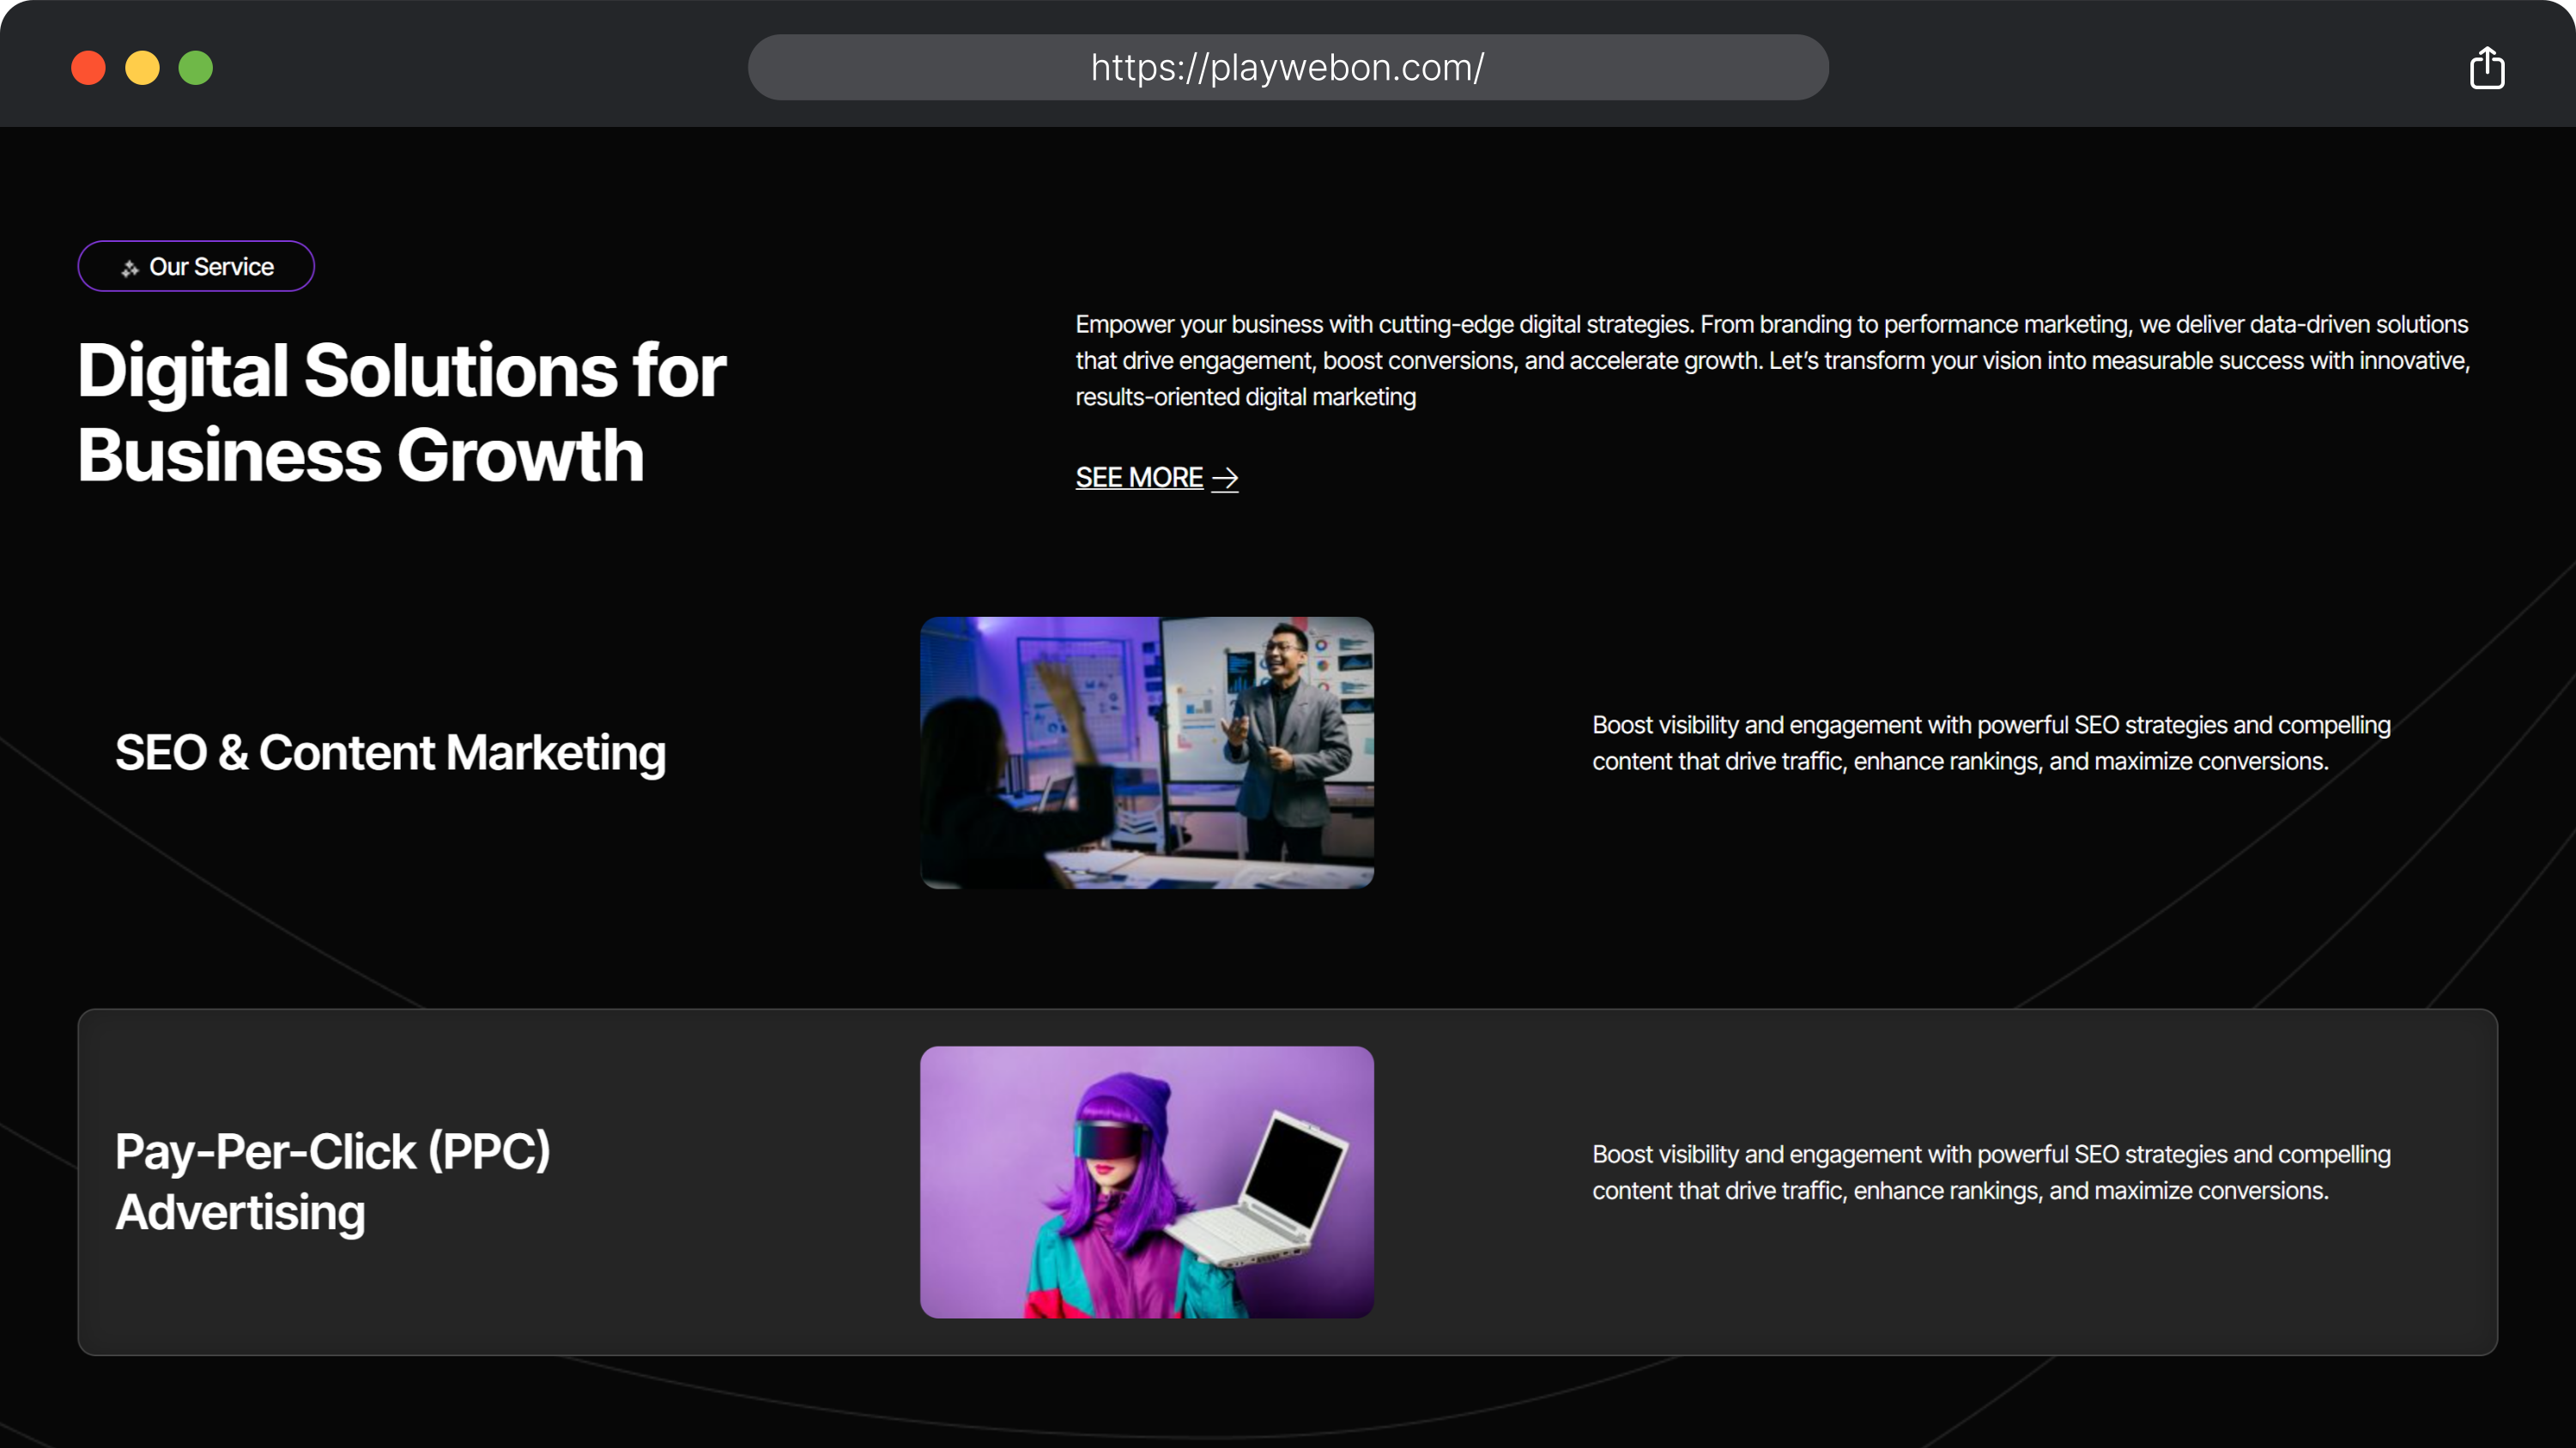Open the Pay-Per-Click (PPC) Advertising heading
Screen dimensions: 2576x1448
pyautogui.click(x=332, y=1181)
